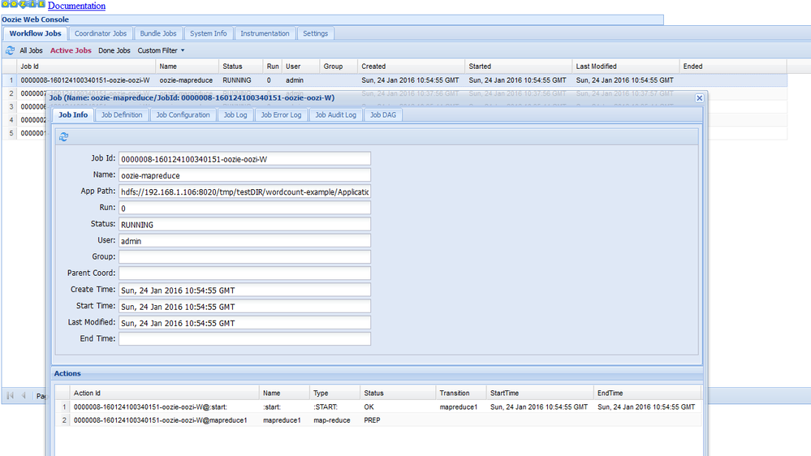Sort jobs by User column header
Viewport: 811px width, 456px height.
point(300,67)
